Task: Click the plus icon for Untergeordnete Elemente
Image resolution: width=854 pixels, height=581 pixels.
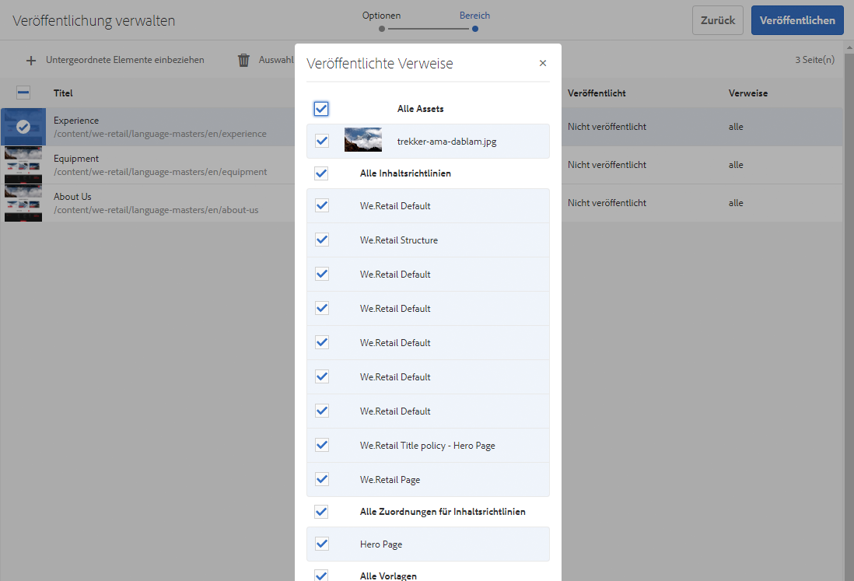Action: click(x=31, y=60)
